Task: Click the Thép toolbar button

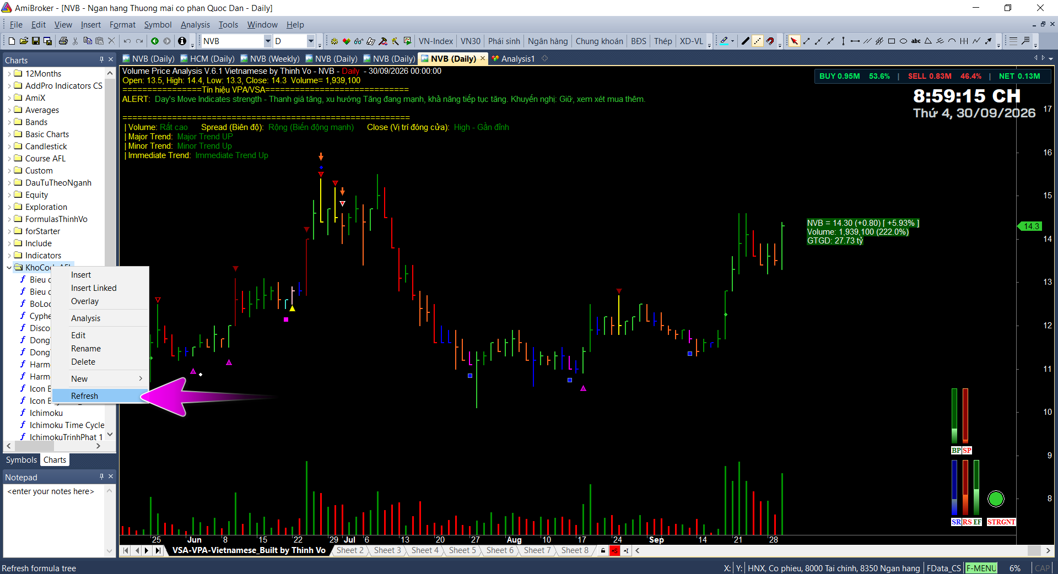Action: point(663,41)
